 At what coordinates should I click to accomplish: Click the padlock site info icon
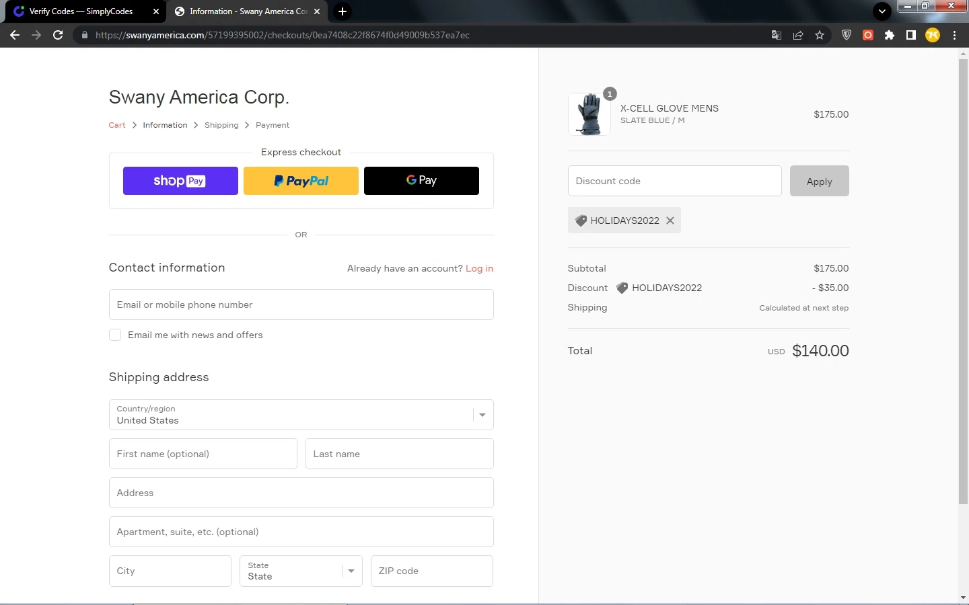pos(84,35)
